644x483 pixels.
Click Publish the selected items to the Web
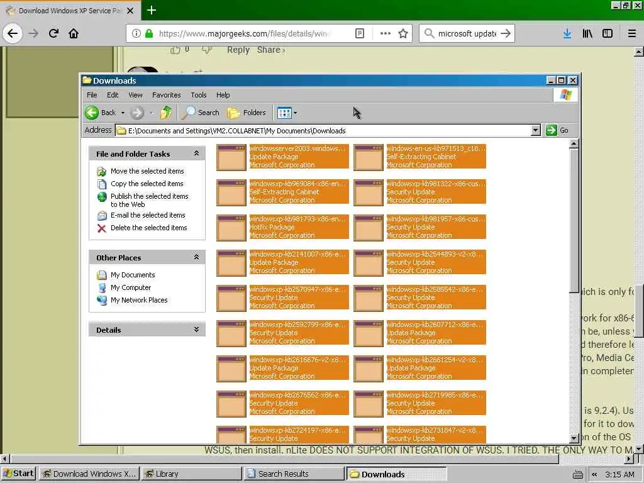[x=150, y=200]
